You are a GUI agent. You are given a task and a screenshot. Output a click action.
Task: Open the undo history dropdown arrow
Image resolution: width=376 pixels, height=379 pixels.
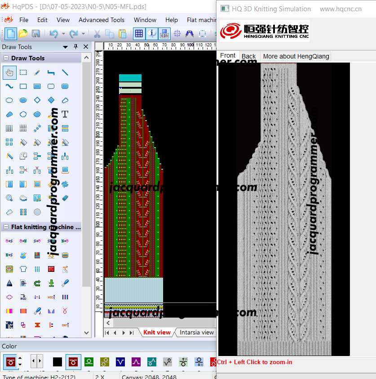[63, 34]
